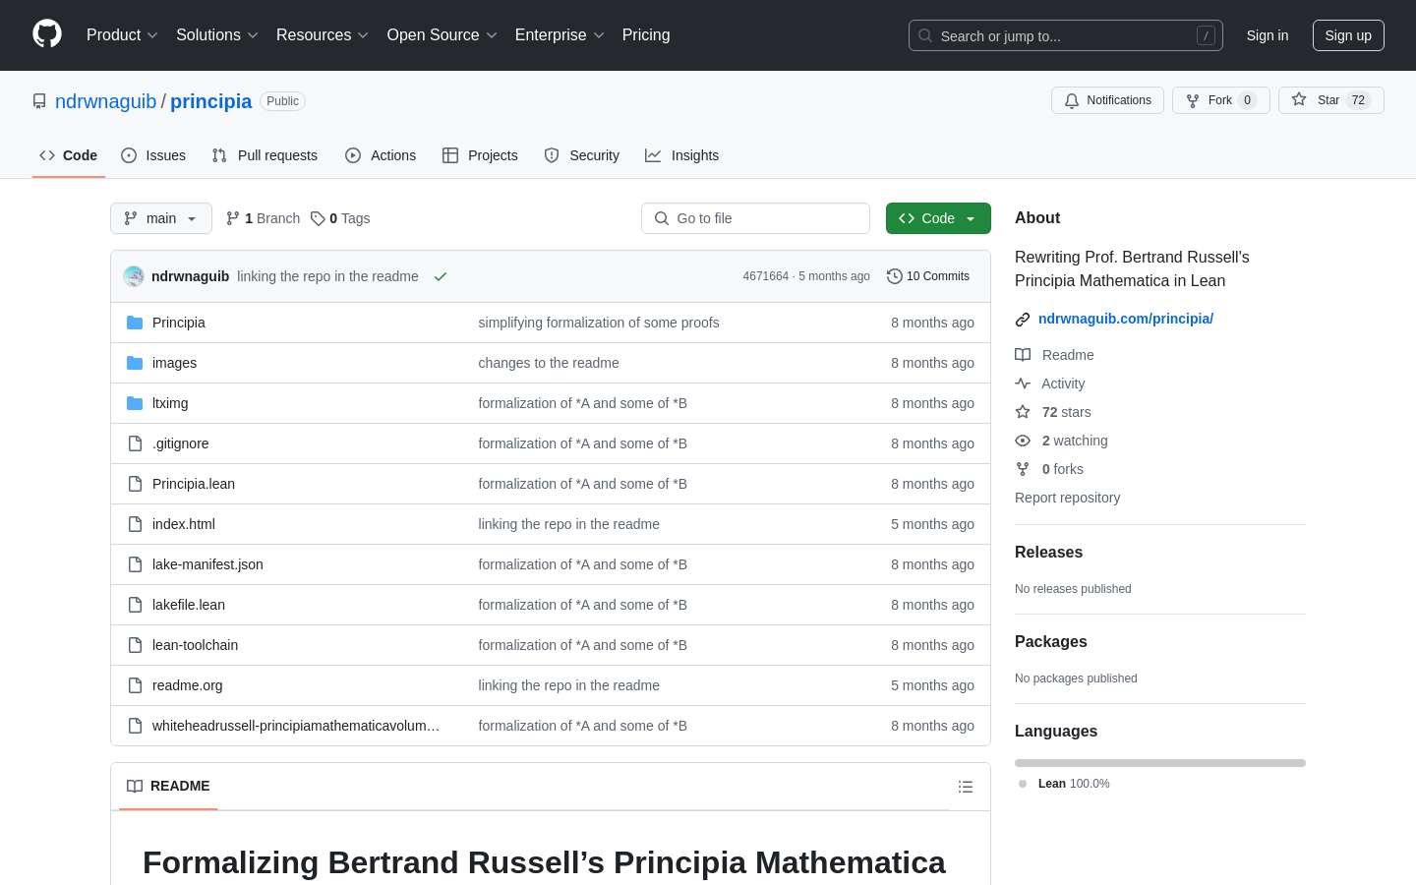Toggle Notifications for this repository
Screen dimensions: 1416x885
point(1107,100)
